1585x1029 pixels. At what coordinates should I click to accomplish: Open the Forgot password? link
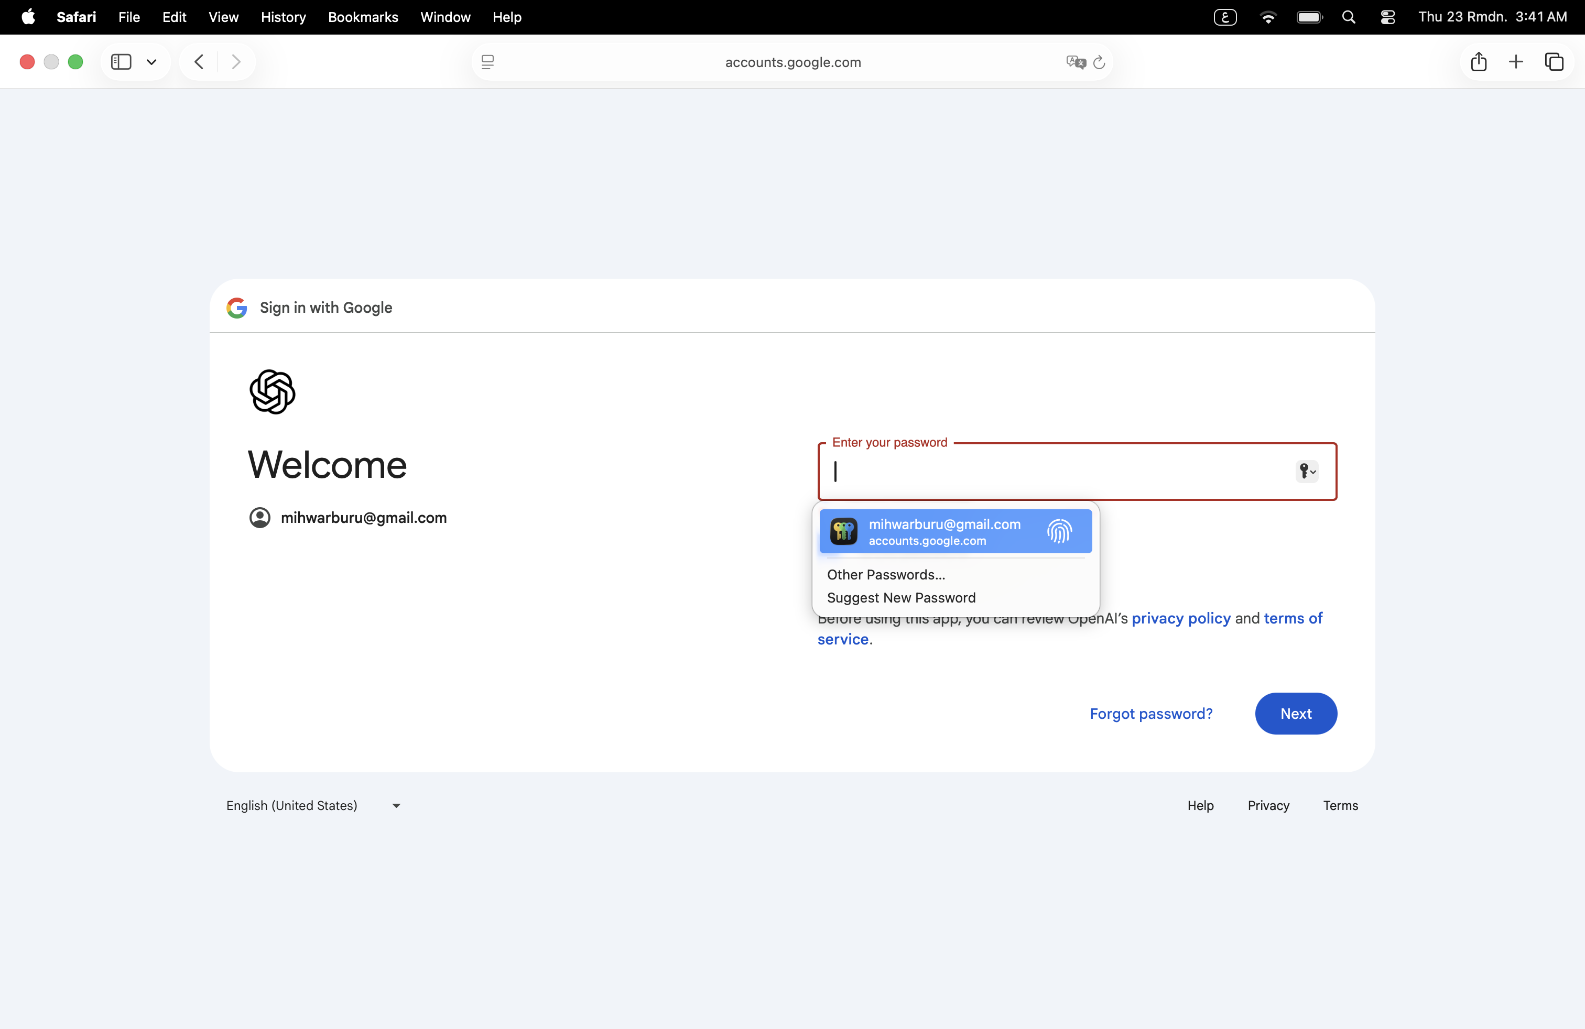[1151, 714]
